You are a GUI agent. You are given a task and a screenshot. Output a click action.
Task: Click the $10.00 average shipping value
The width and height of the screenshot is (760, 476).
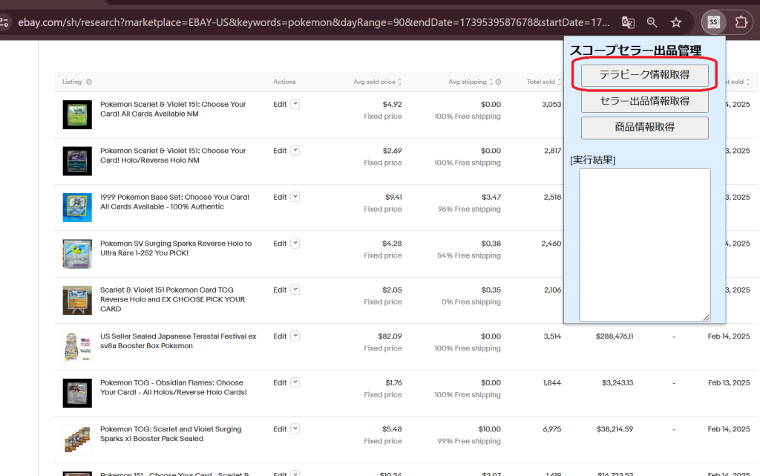(490, 429)
